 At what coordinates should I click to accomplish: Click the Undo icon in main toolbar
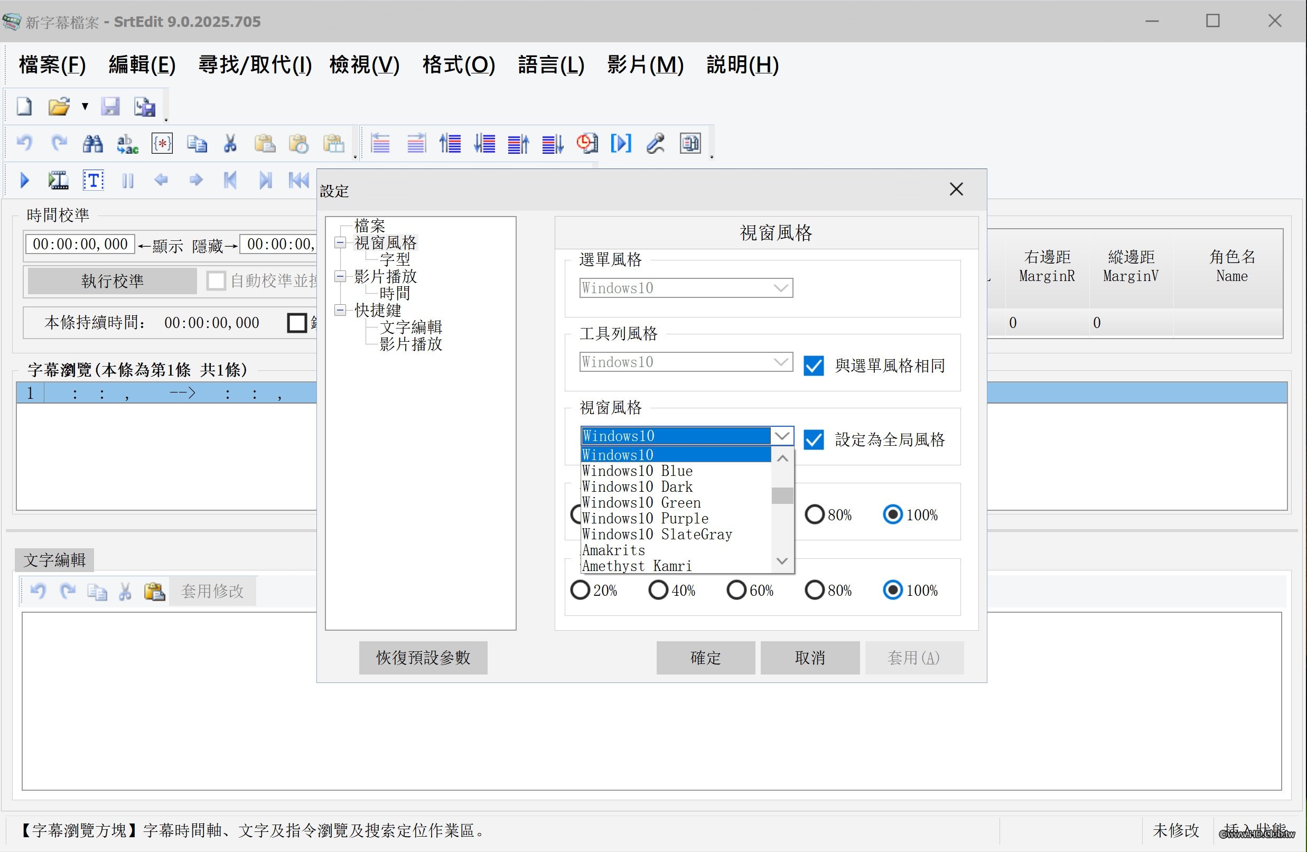pos(25,144)
